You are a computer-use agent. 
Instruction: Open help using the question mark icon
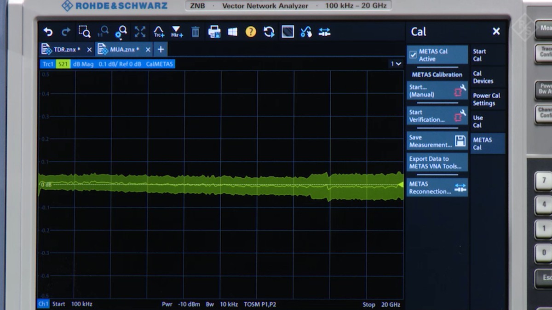coord(251,32)
